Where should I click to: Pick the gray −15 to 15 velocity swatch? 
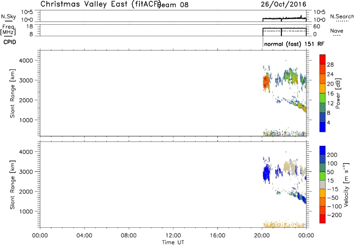click(x=323, y=184)
